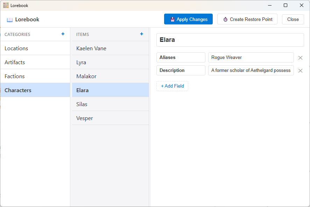
Task: Maximize the Lorebook window
Action: [286, 5]
